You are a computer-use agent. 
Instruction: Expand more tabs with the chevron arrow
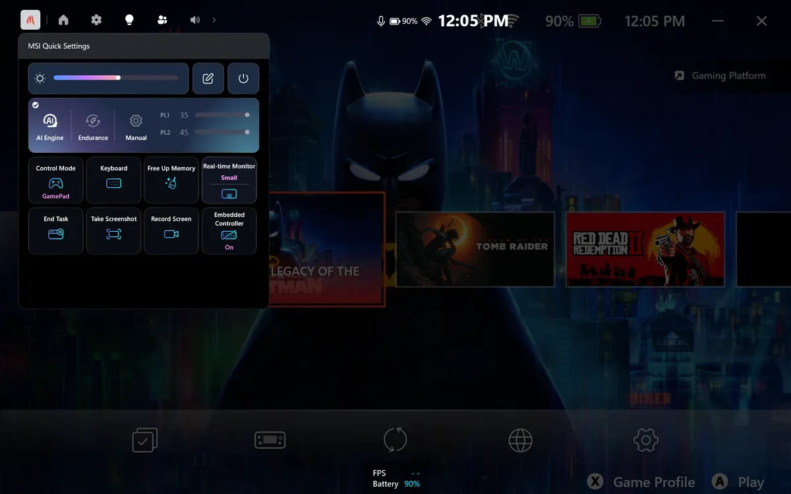pyautogui.click(x=214, y=20)
